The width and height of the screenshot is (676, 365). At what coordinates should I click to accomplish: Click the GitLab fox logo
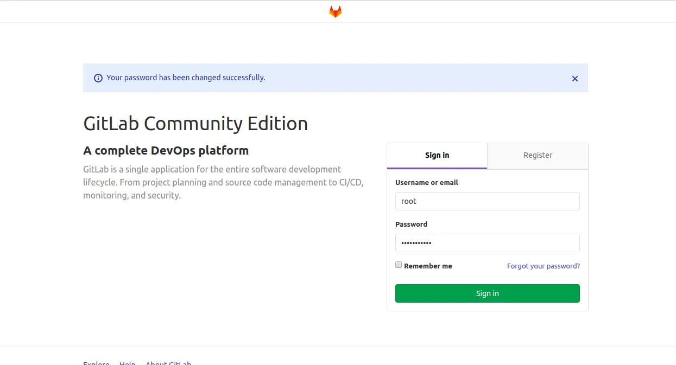tap(336, 11)
